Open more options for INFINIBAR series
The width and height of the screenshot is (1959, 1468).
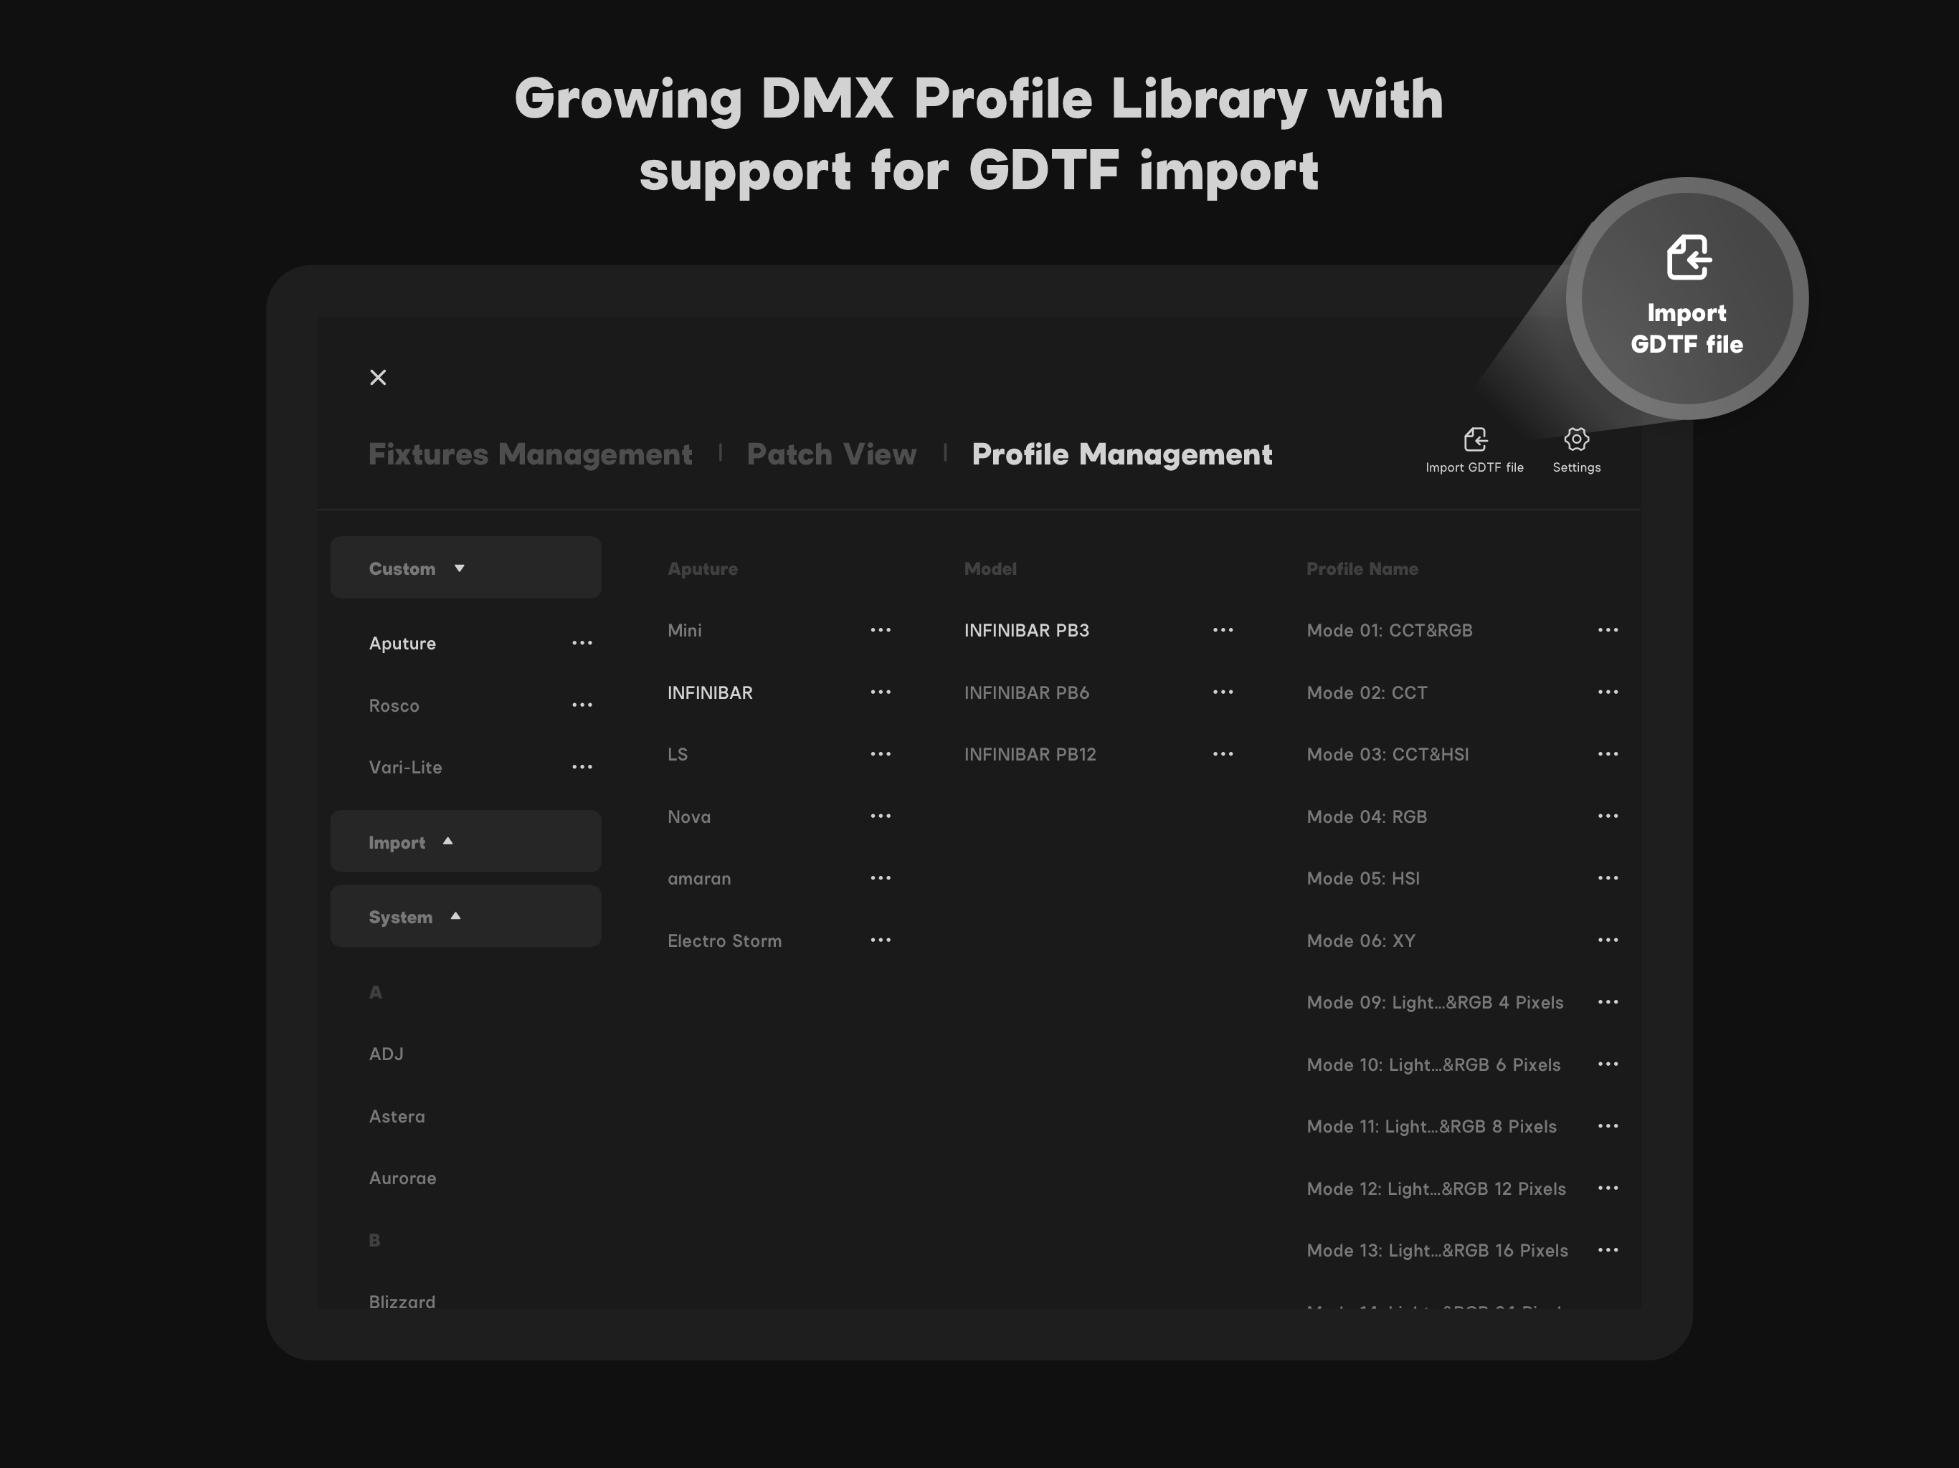coord(881,692)
